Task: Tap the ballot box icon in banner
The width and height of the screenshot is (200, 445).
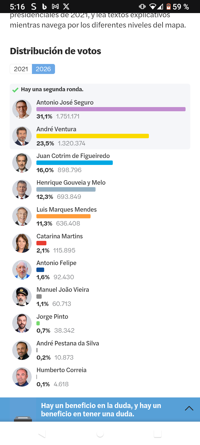Action: pyautogui.click(x=23, y=418)
